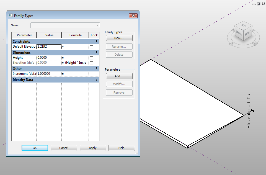Click the Modify... button
266x175 pixels.
pos(119,84)
